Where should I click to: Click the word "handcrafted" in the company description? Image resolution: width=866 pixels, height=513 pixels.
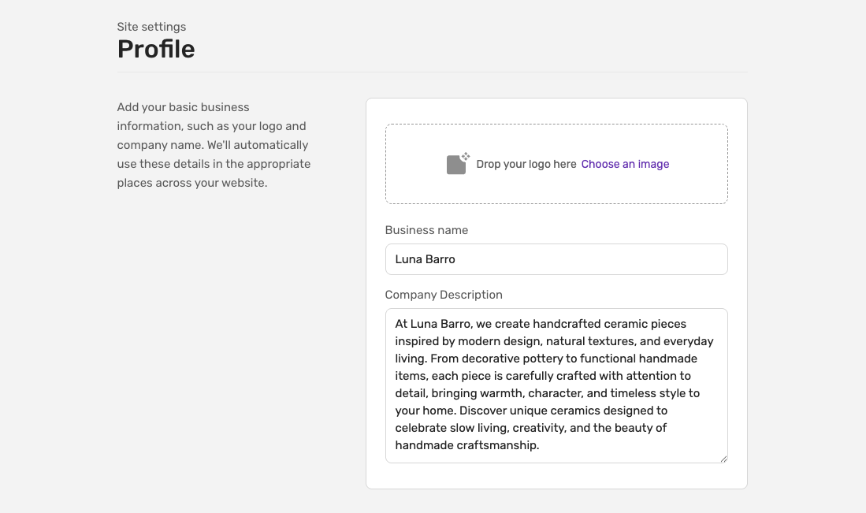[567, 324]
